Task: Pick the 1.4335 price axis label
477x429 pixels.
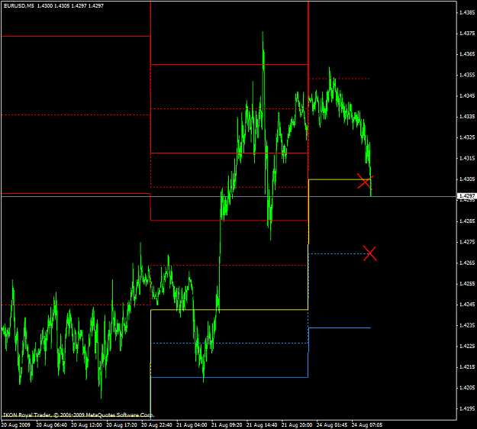Action: (467, 117)
